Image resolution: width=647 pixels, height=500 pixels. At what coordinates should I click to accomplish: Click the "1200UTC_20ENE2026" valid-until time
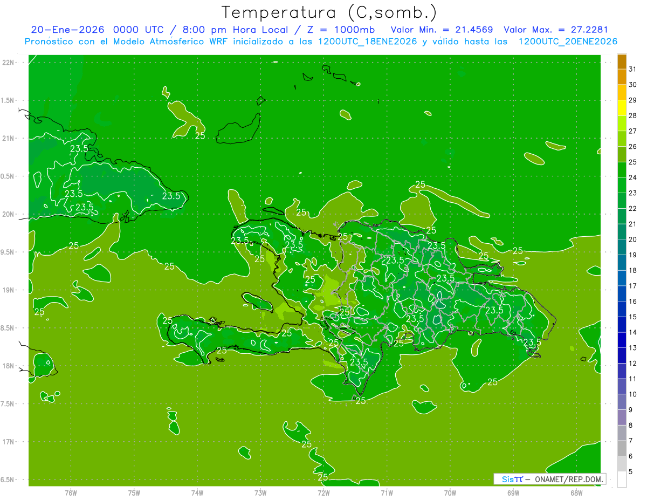(x=568, y=42)
